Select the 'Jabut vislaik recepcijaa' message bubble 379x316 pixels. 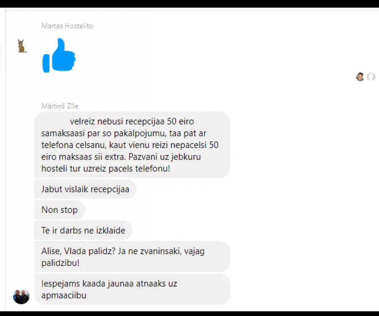tap(85, 189)
